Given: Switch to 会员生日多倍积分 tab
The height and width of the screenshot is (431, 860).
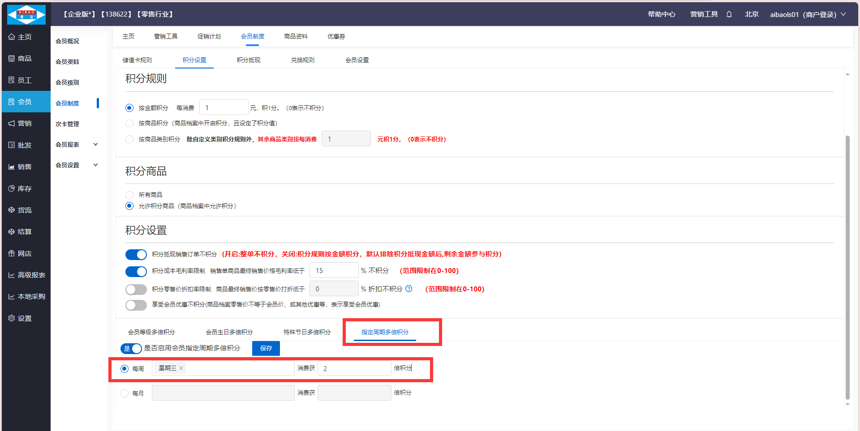Looking at the screenshot, I should pos(229,332).
